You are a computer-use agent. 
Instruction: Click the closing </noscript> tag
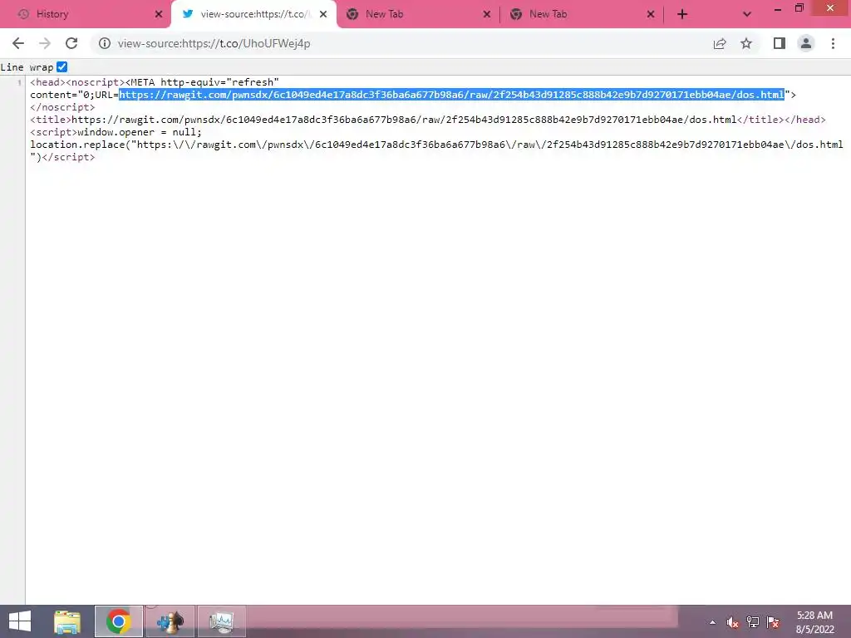coord(62,107)
